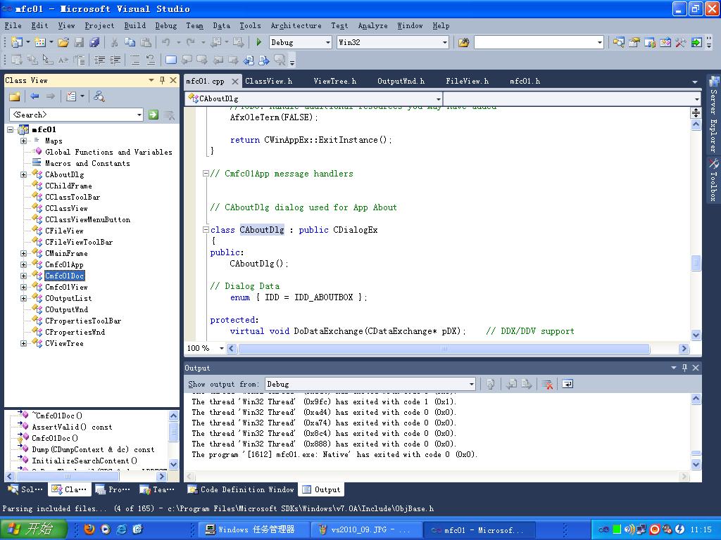Viewport: 721px width, 540px height.
Task: Expand the CMainFrame node in Class View
Action: [23, 253]
